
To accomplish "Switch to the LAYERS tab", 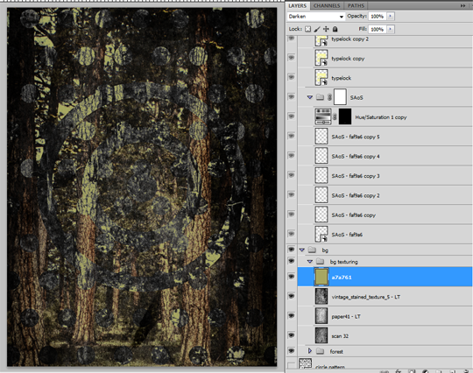I will [297, 6].
